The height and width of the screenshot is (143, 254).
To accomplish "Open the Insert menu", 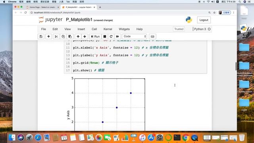I will pyautogui.click(x=81, y=29).
